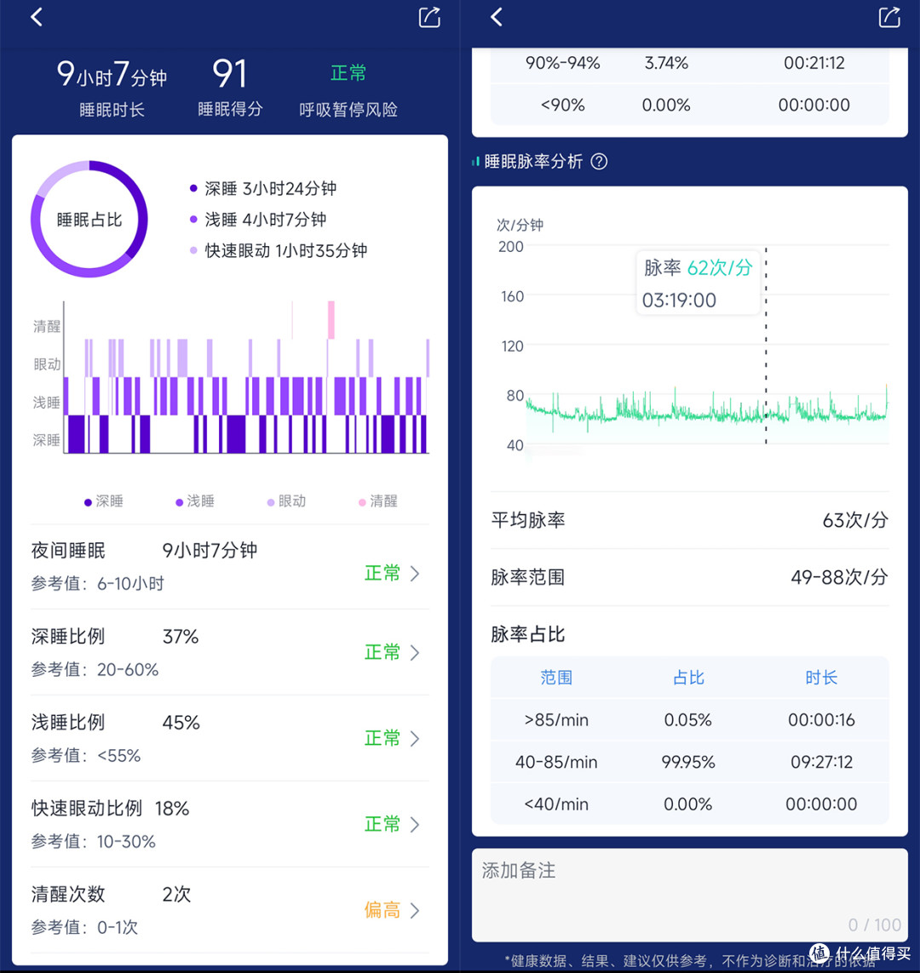
Task: Expand 清醒次数 details chevron
Action: click(415, 910)
